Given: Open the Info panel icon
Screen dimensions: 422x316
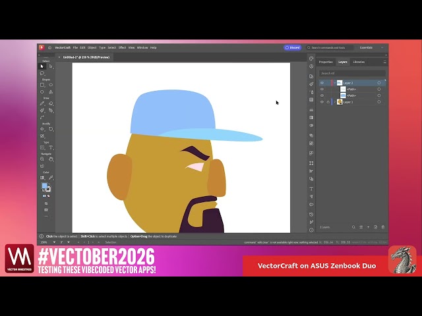Looking at the screenshot, I should click(311, 230).
